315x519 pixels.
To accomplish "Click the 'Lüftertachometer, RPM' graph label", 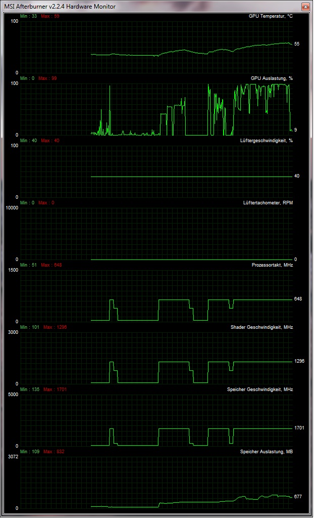I will point(268,202).
